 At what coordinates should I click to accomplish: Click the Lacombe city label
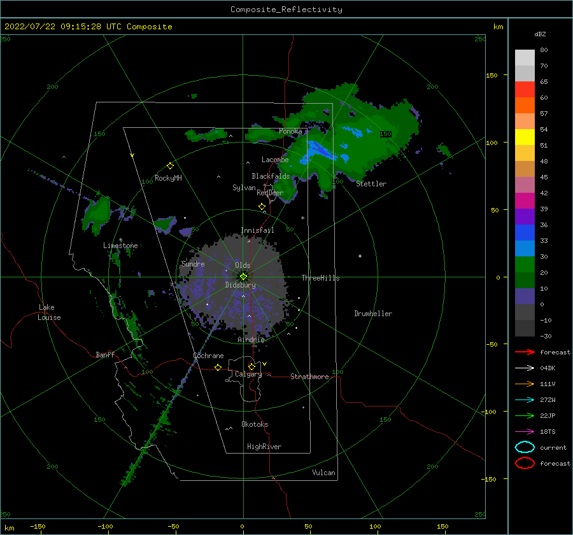pos(275,160)
